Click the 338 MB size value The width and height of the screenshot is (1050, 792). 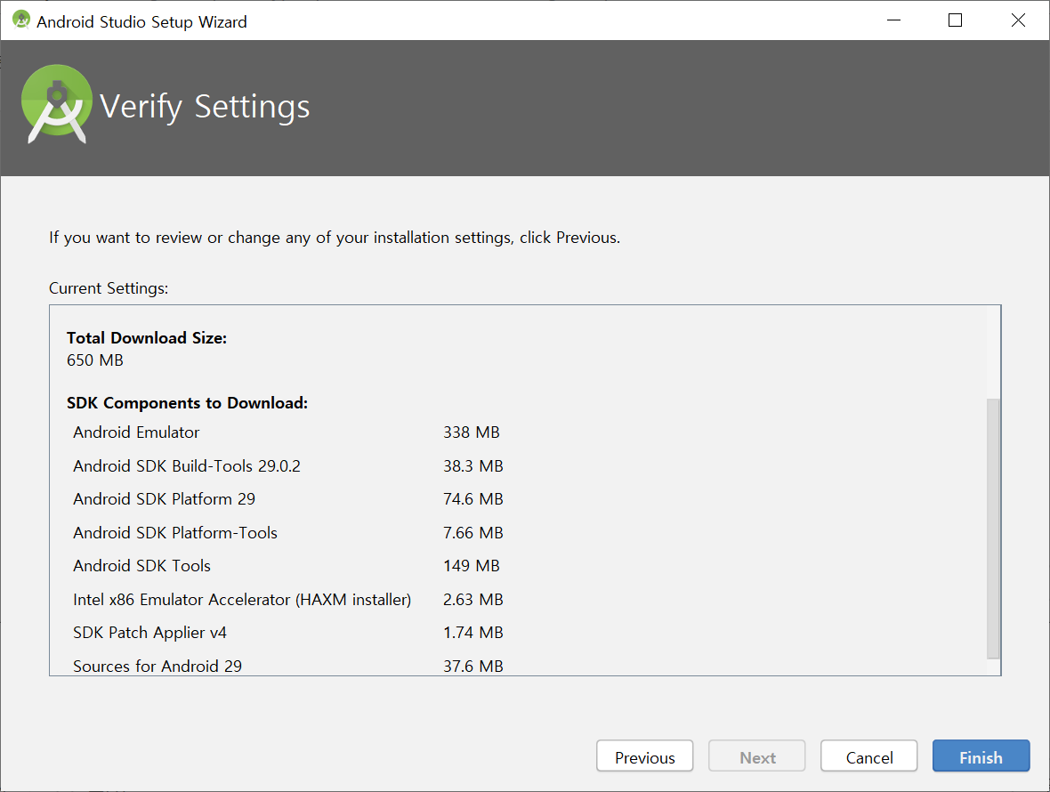(472, 432)
